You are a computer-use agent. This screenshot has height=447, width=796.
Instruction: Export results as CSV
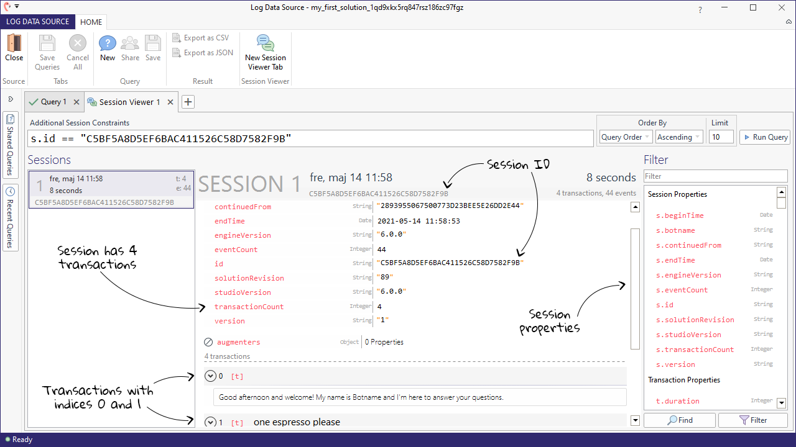pos(201,38)
